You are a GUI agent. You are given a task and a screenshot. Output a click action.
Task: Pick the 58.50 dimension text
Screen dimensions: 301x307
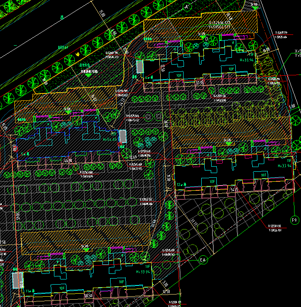pyautogui.click(x=88, y=296)
